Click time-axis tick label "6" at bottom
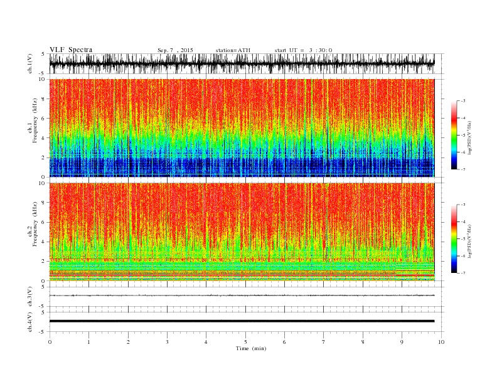497x384 pixels. (x=284, y=342)
